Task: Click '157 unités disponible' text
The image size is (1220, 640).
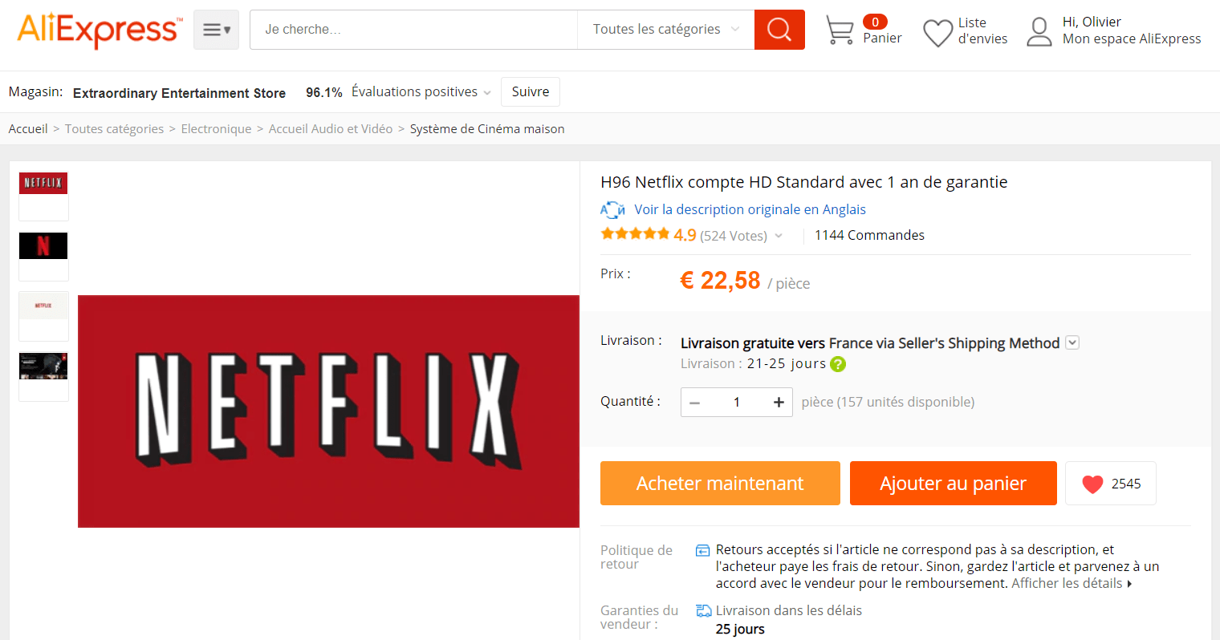Action: [x=905, y=402]
